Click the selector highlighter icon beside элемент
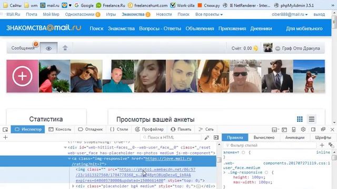The image size is (337, 189). (243, 152)
